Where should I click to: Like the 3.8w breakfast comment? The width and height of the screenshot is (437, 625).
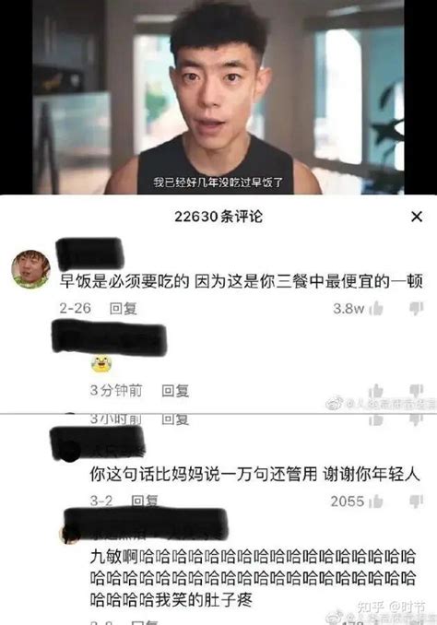tap(376, 308)
